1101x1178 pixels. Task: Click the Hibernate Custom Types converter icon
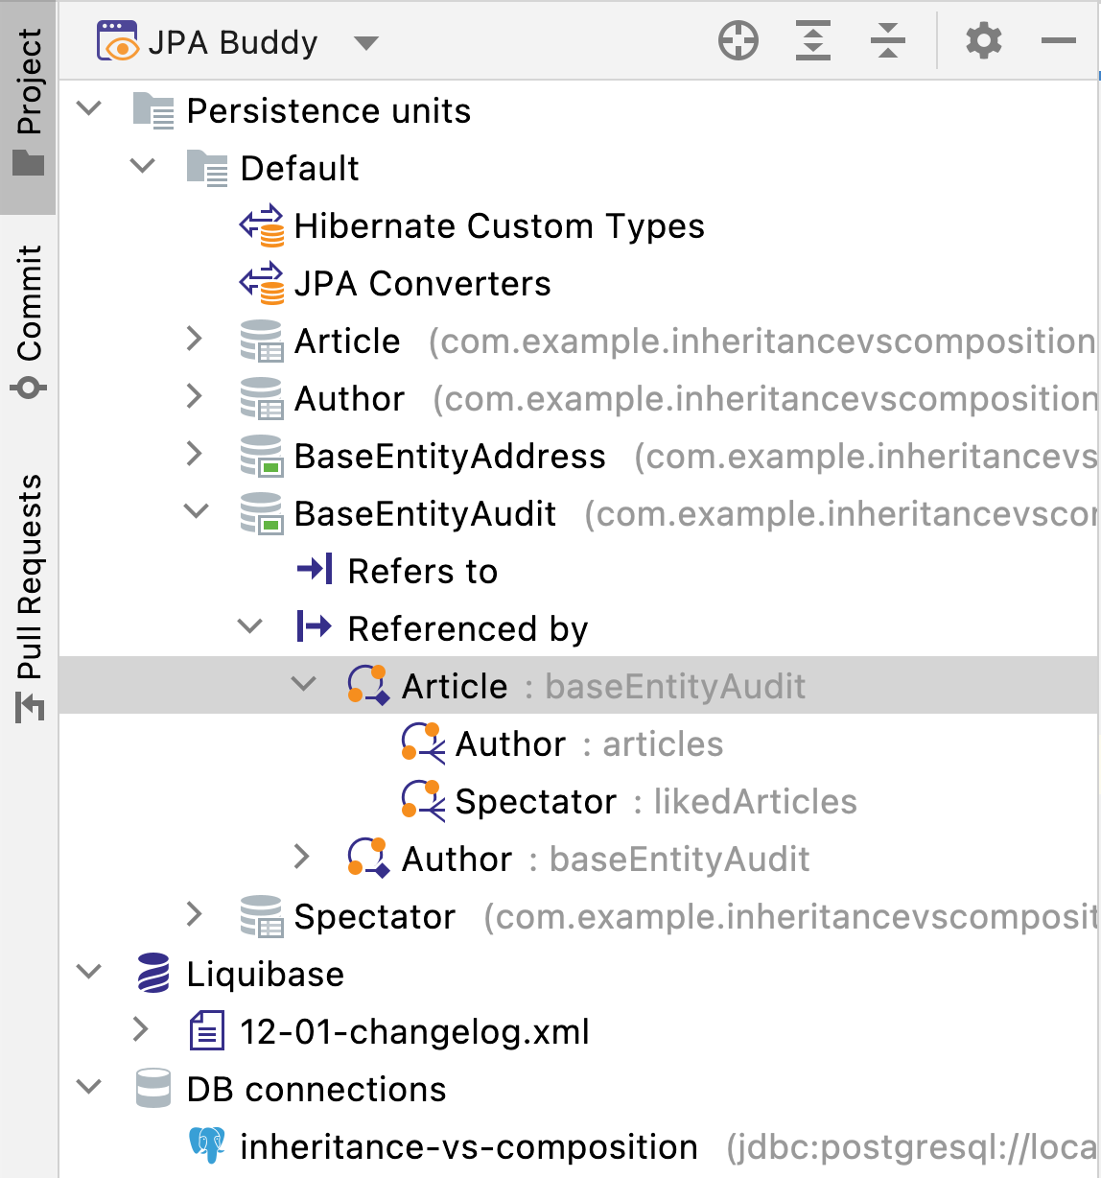coord(262,226)
